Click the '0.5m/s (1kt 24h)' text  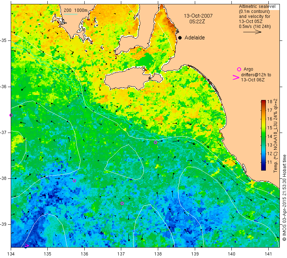pos(255,27)
